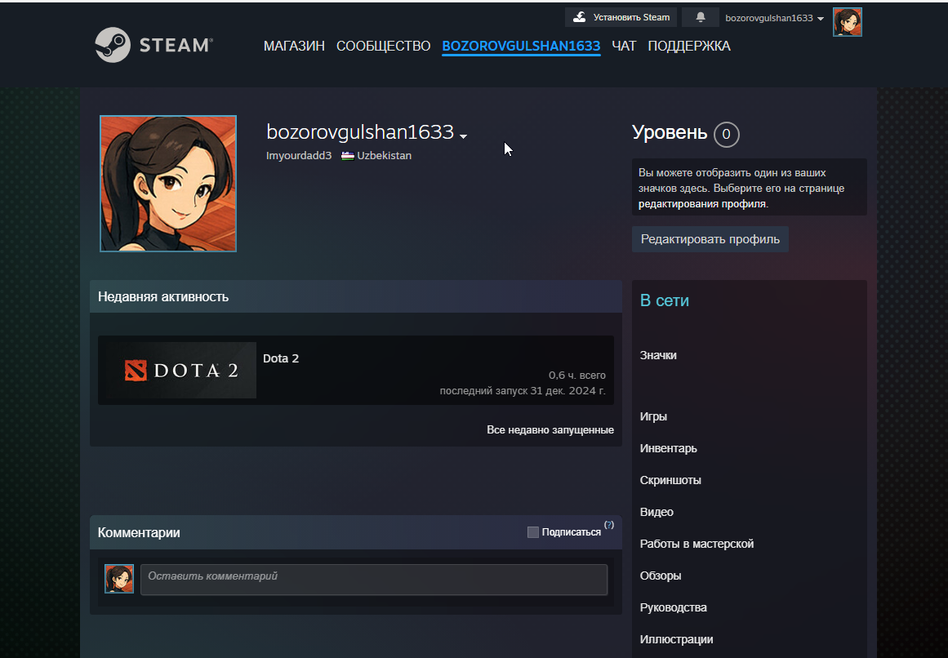This screenshot has width=948, height=658.
Task: Click the Установить Steam button
Action: coord(621,17)
